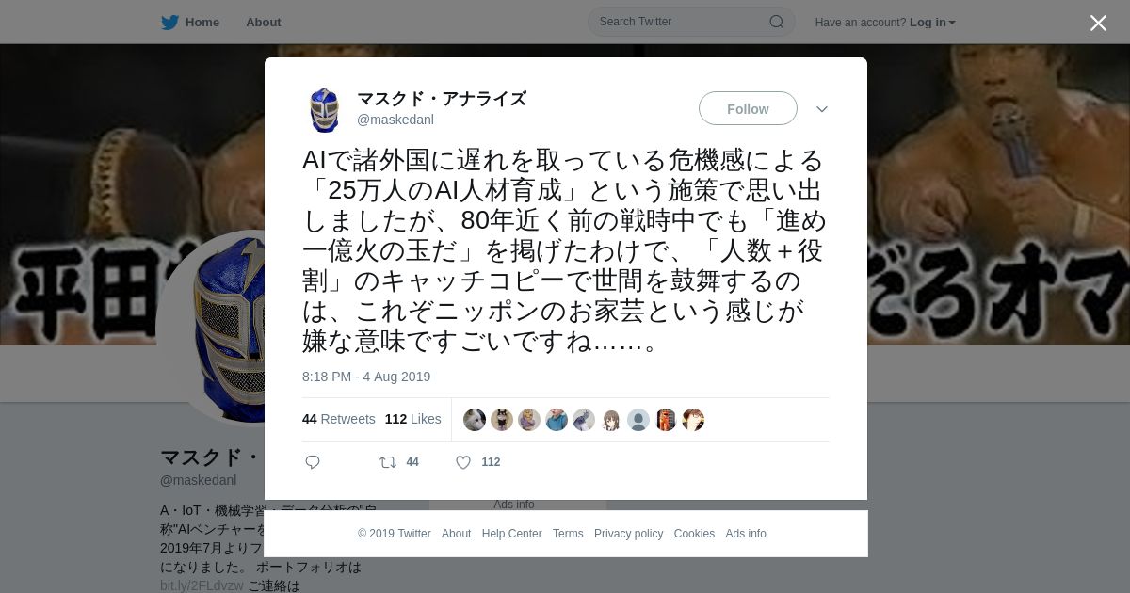
Task: View the 44 Retweets list
Action: click(339, 419)
